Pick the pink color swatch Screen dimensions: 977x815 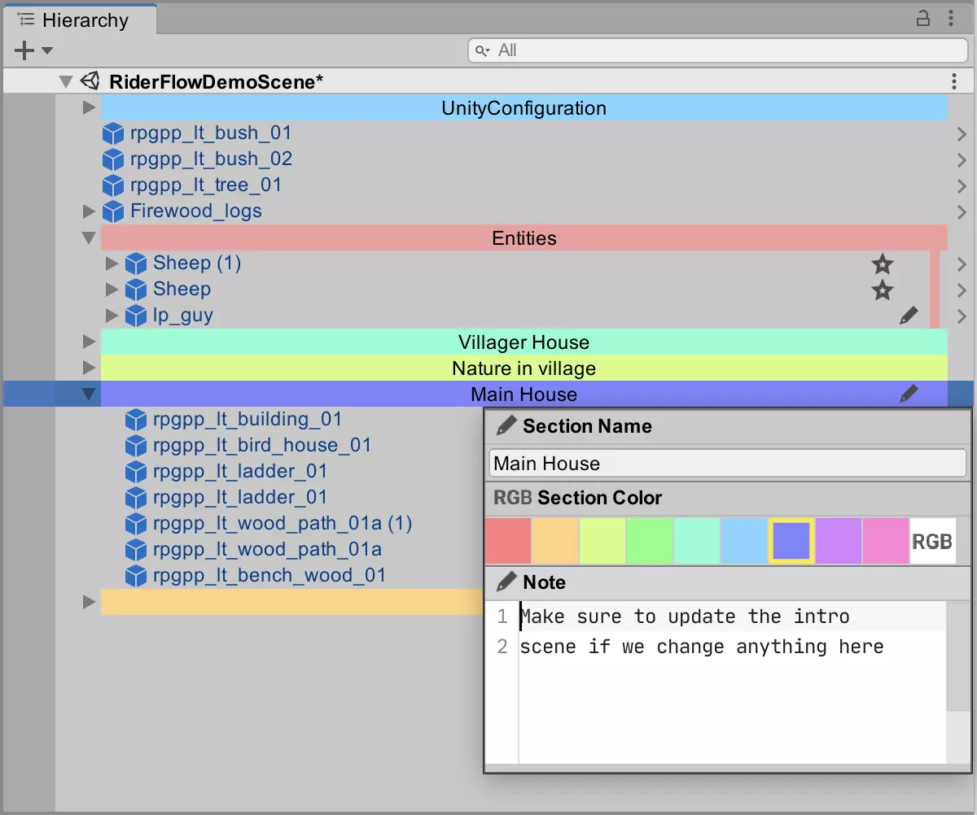886,540
